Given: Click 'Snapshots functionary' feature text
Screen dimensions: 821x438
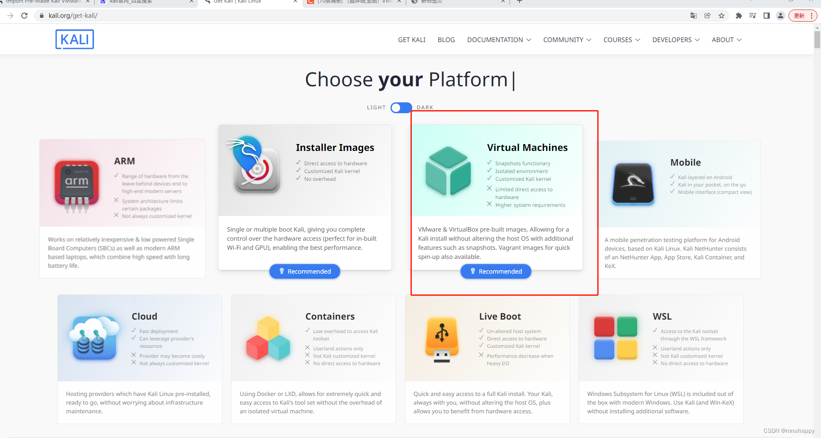Looking at the screenshot, I should pos(523,163).
